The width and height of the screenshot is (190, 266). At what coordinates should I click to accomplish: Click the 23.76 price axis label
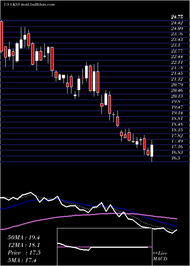pos(177,34)
